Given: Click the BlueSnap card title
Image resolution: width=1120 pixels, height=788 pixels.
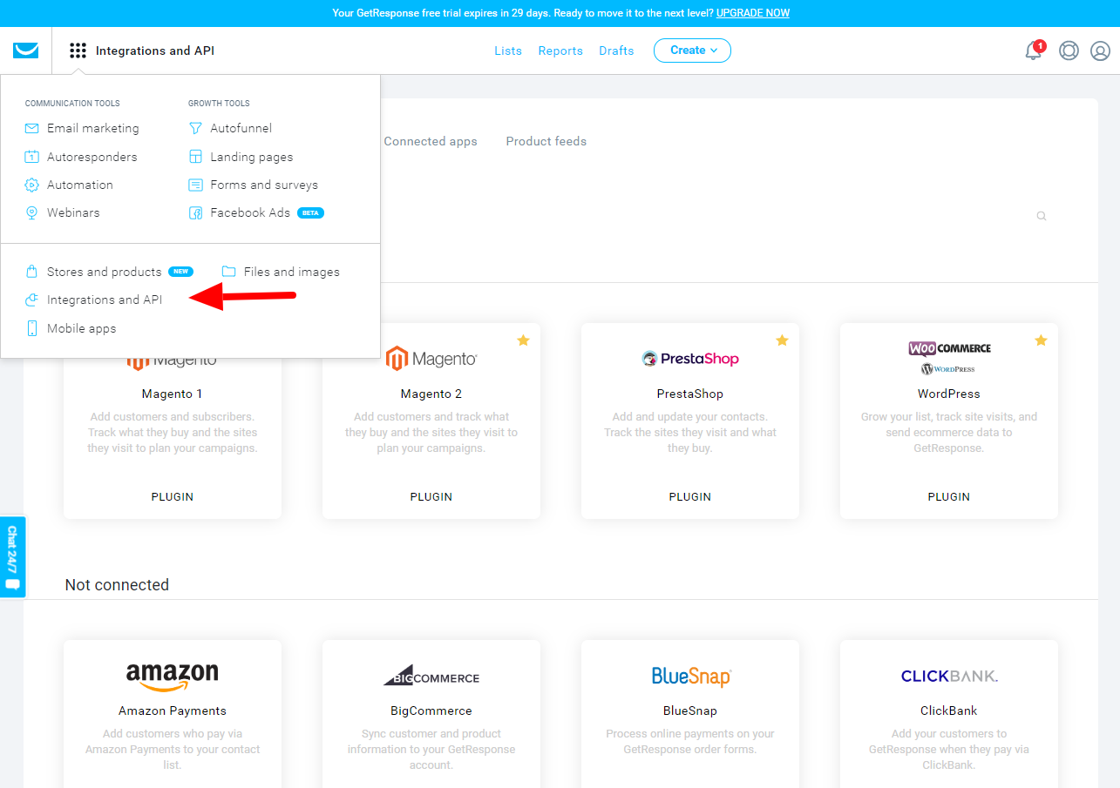Looking at the screenshot, I should 690,711.
